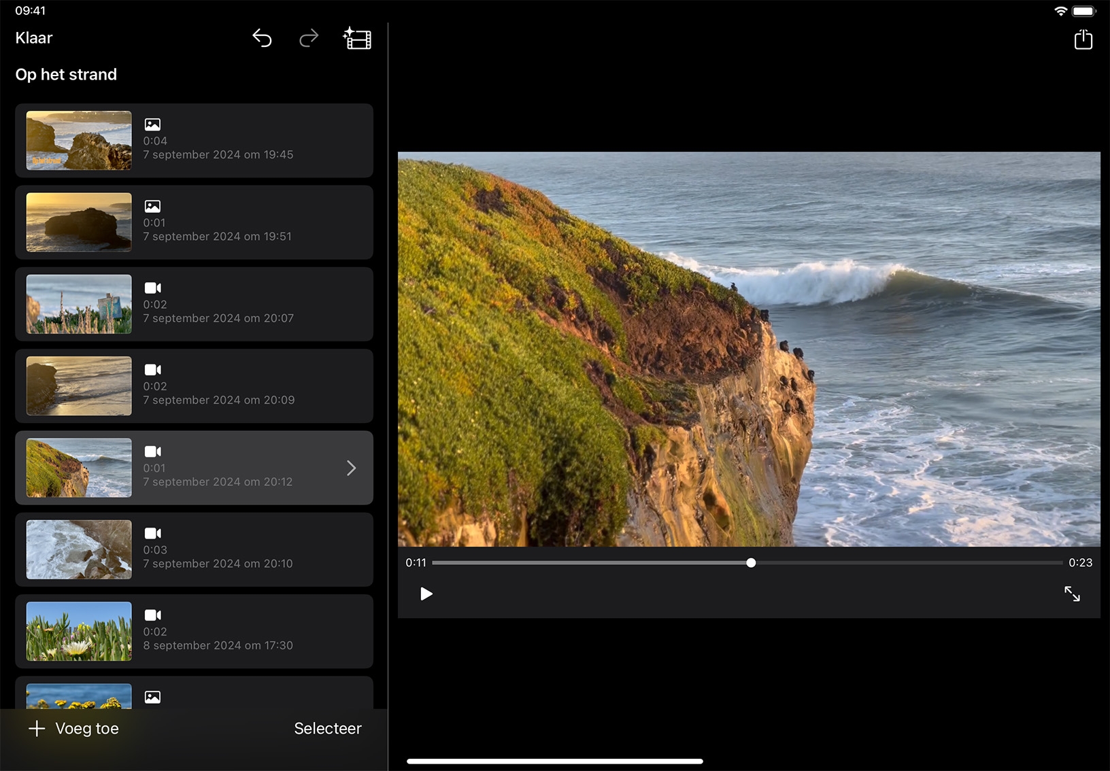Image resolution: width=1110 pixels, height=771 pixels.
Task: Tap Selecteer to select clips
Action: tap(328, 729)
